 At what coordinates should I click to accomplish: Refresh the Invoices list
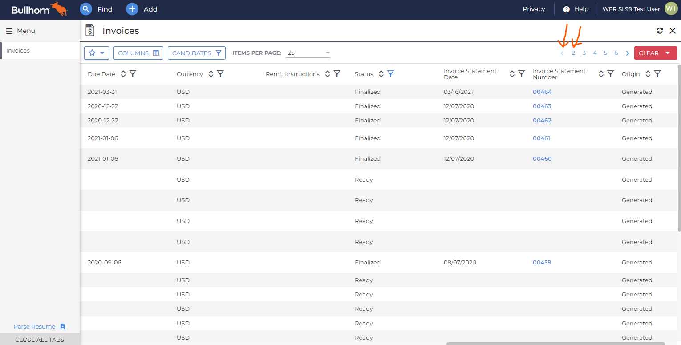[x=660, y=31]
